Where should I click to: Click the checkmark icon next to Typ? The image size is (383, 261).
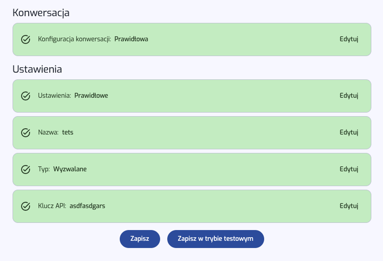click(x=26, y=170)
